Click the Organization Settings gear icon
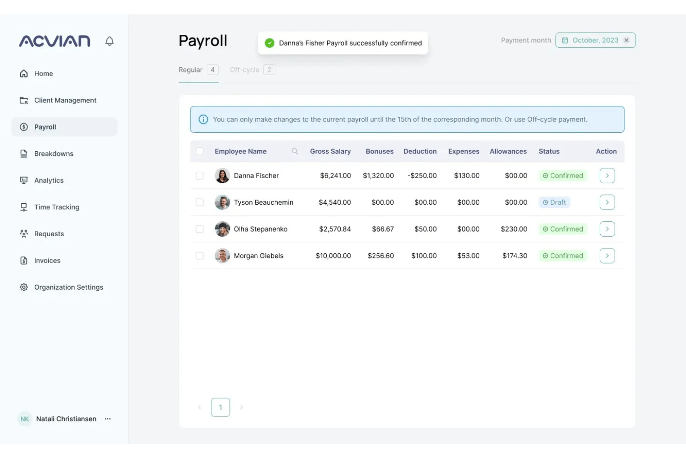686x458 pixels. coord(24,287)
